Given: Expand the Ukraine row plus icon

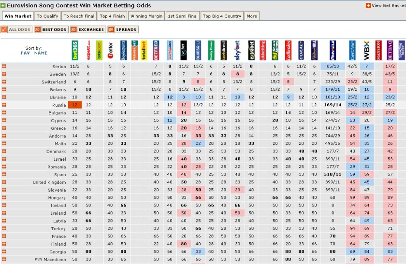Looking at the screenshot, I should pos(4,97).
